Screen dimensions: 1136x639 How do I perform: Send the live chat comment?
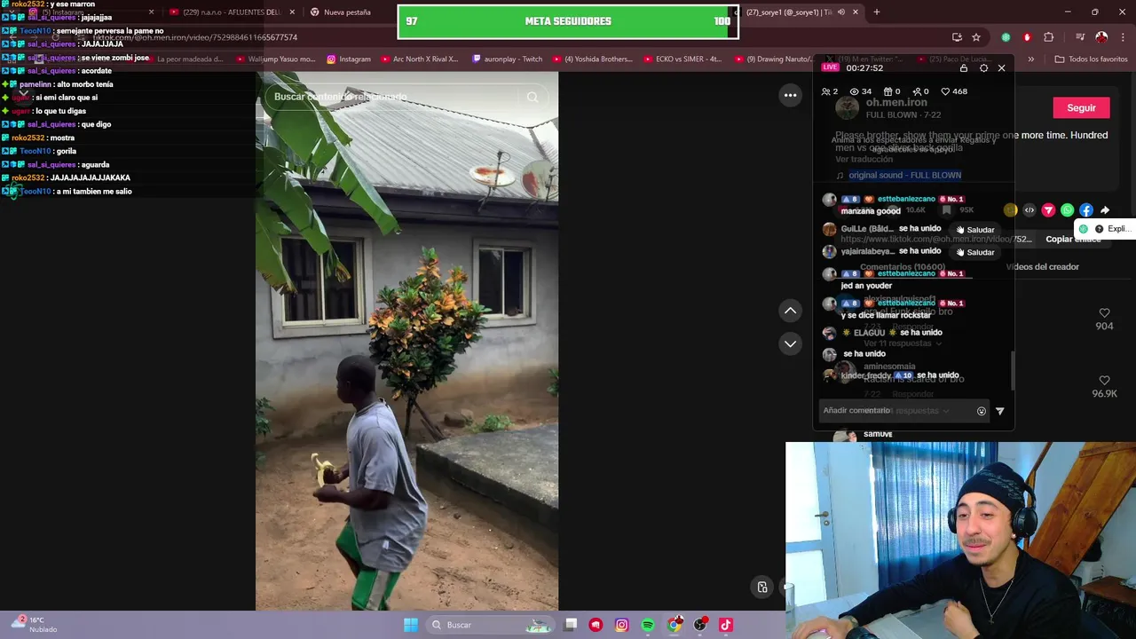point(1000,411)
